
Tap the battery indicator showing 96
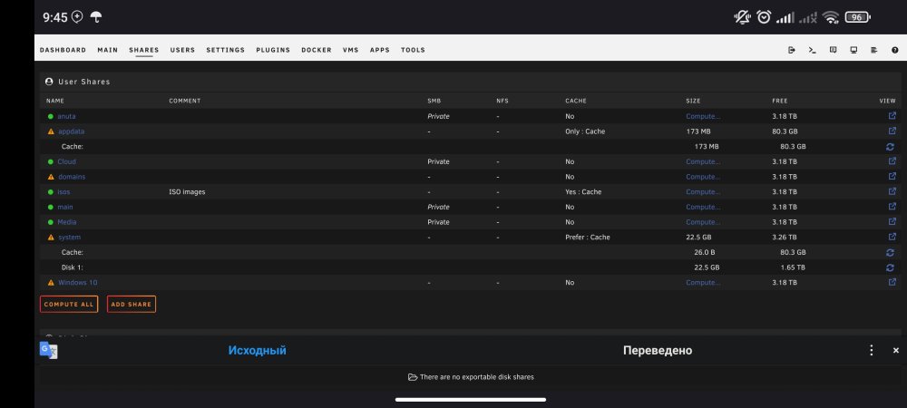click(x=857, y=17)
